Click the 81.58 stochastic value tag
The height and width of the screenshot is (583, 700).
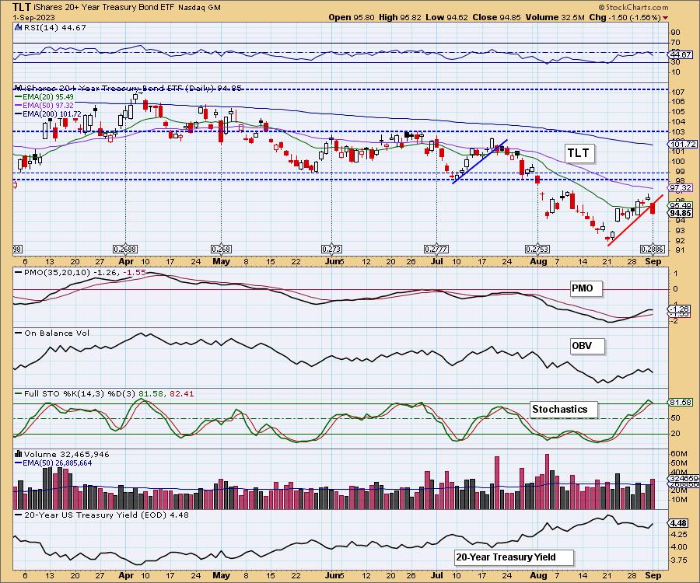click(x=681, y=403)
